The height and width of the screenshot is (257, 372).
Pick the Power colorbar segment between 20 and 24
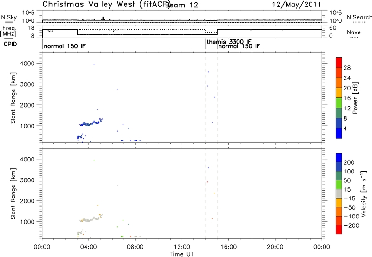[339, 83]
